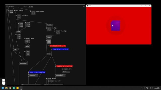The width and height of the screenshot is (161, 90).
Task: Open File Explorer from the taskbar
Action: click(x=6, y=88)
